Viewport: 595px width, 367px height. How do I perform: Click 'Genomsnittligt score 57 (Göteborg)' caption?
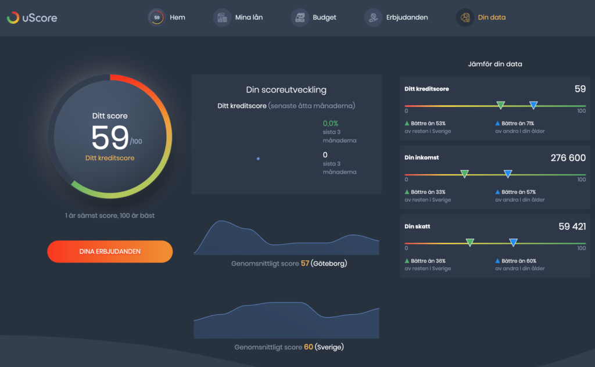point(289,264)
